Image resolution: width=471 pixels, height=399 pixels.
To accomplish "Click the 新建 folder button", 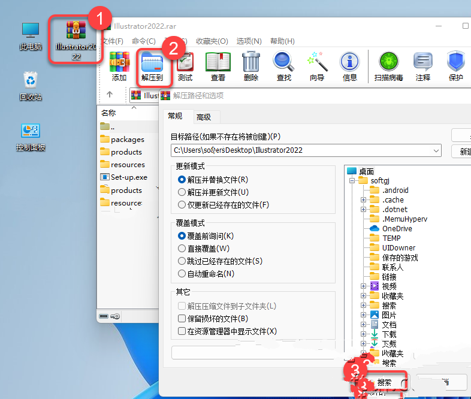I will click(x=461, y=152).
